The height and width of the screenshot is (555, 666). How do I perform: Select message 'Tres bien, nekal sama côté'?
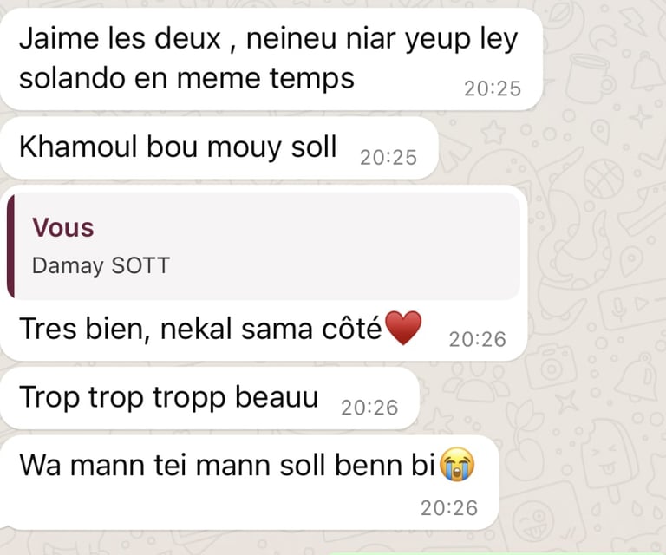pyautogui.click(x=264, y=273)
